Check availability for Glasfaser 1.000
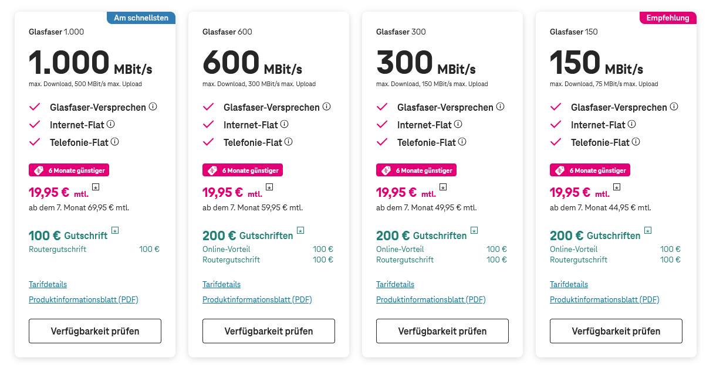 tap(95, 331)
